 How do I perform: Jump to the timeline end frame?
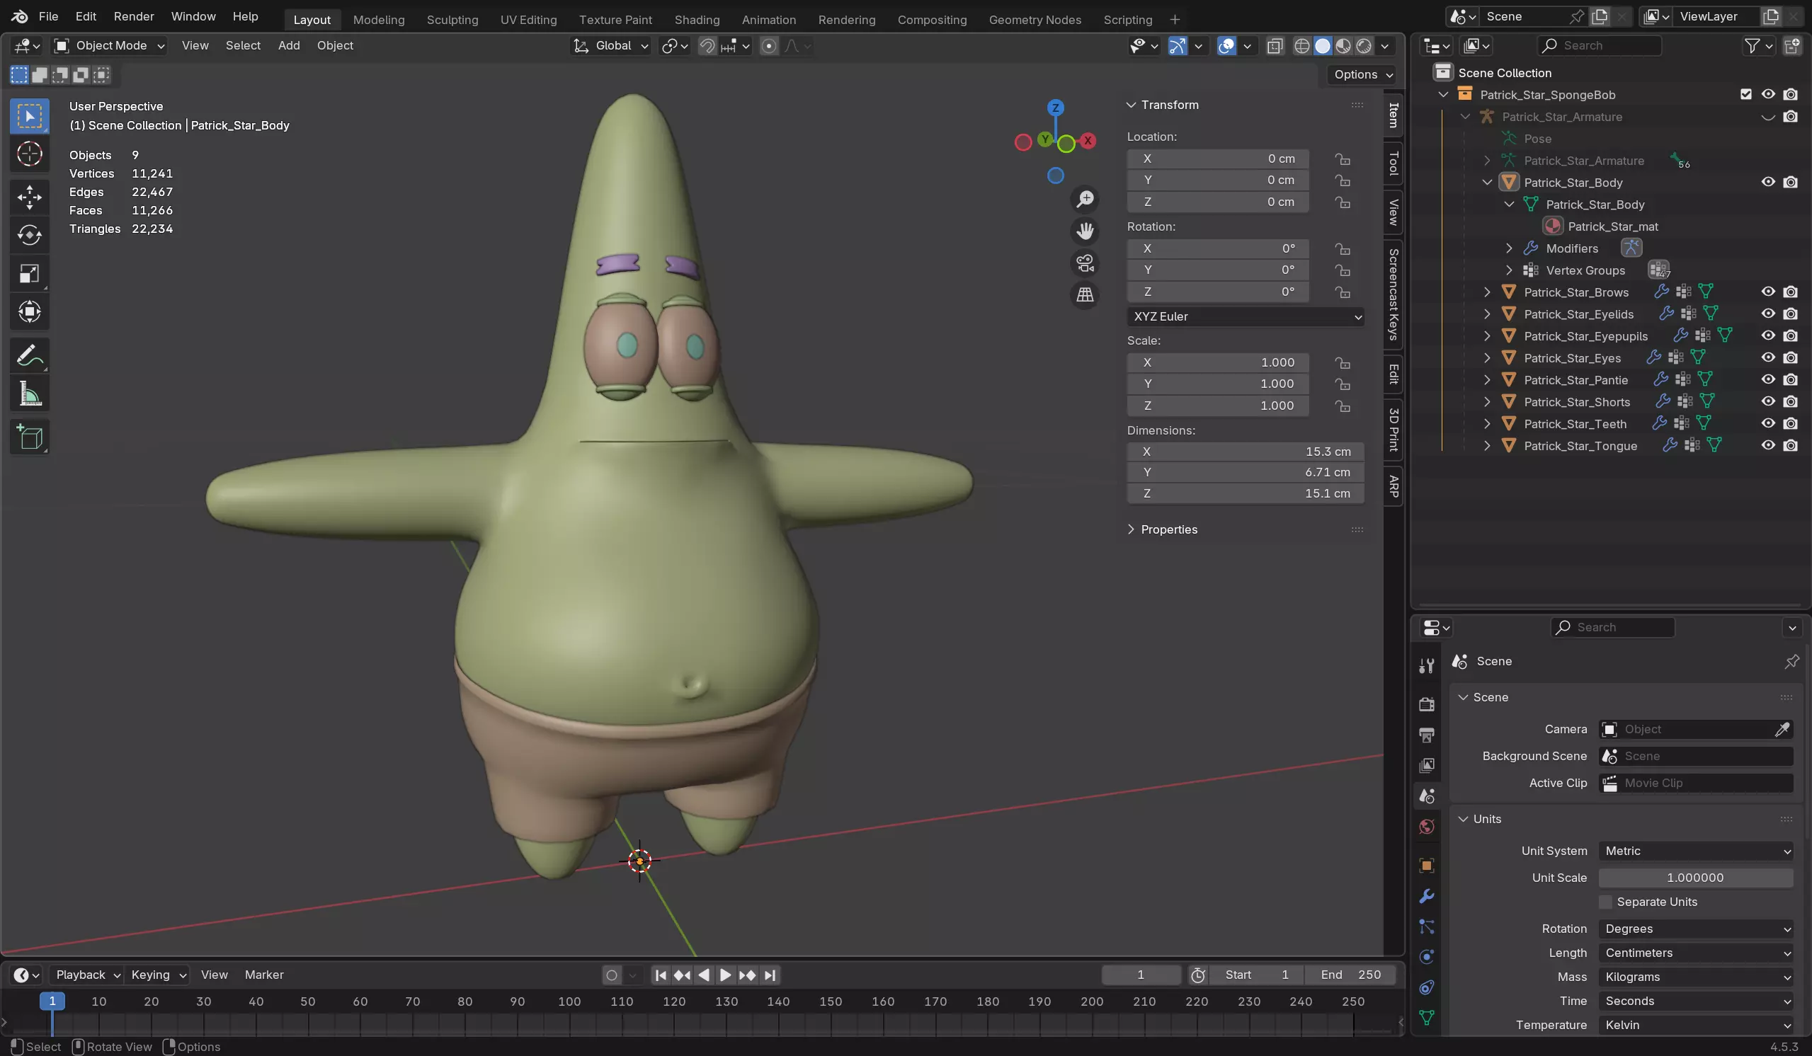point(770,975)
